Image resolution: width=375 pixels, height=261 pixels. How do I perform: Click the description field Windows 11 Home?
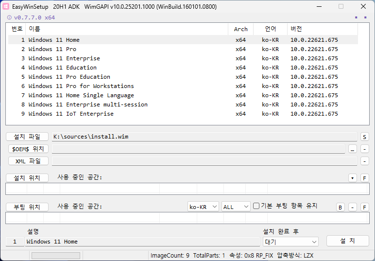(142, 242)
